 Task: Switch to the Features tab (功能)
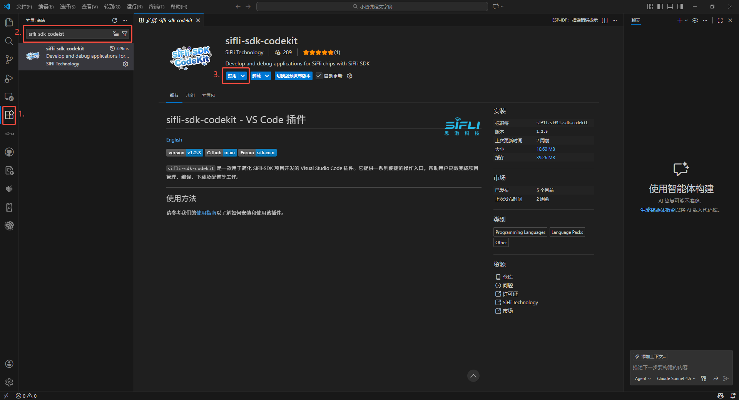[x=190, y=95]
